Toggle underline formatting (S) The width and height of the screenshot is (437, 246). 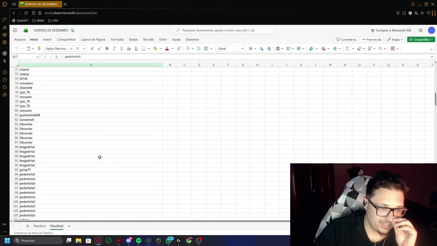click(x=121, y=49)
